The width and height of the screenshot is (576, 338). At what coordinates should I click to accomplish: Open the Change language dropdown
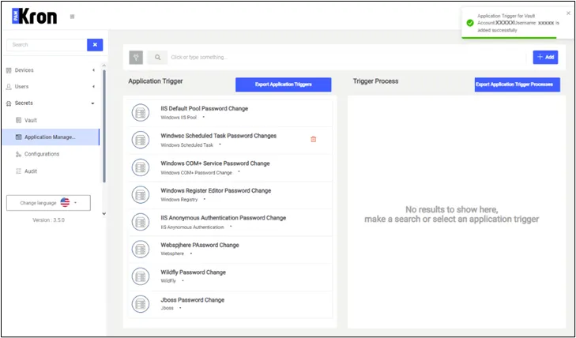click(x=48, y=203)
